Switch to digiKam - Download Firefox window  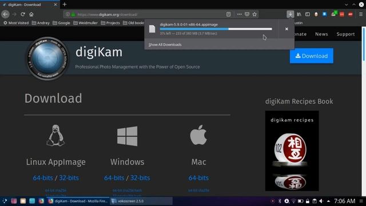[78, 201]
